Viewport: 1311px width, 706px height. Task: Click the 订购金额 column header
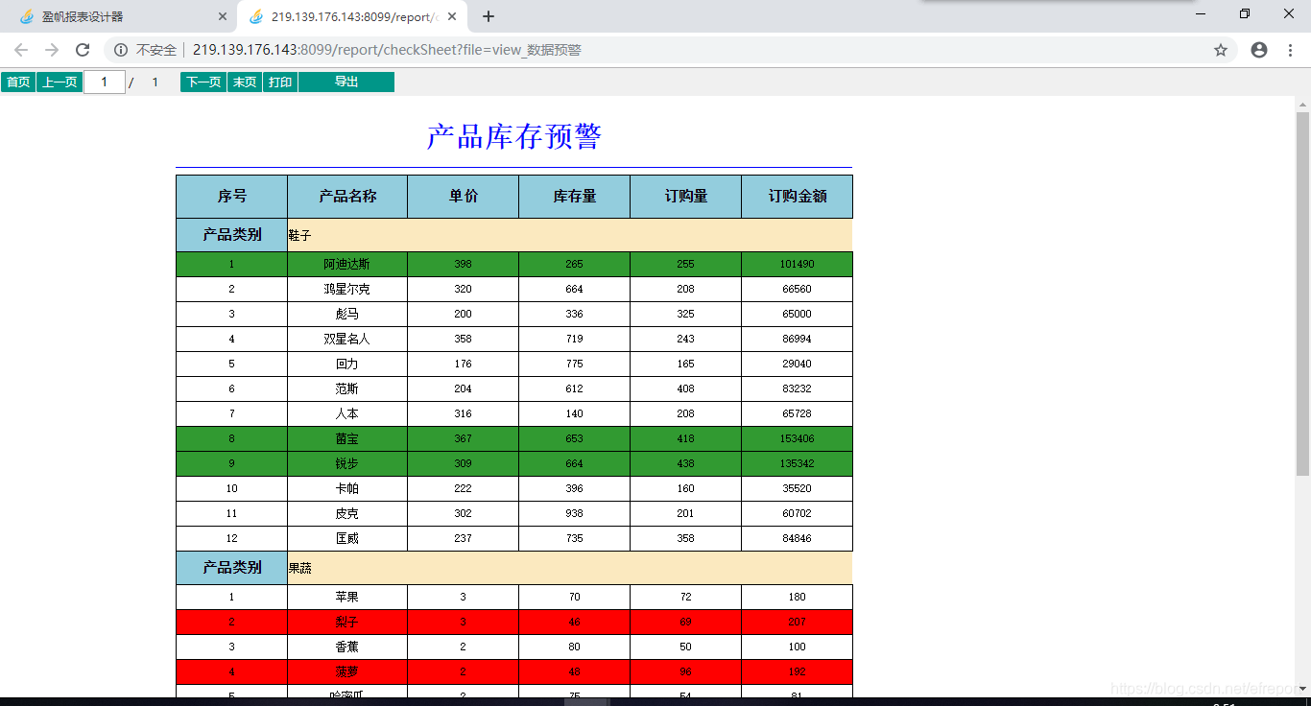797,197
